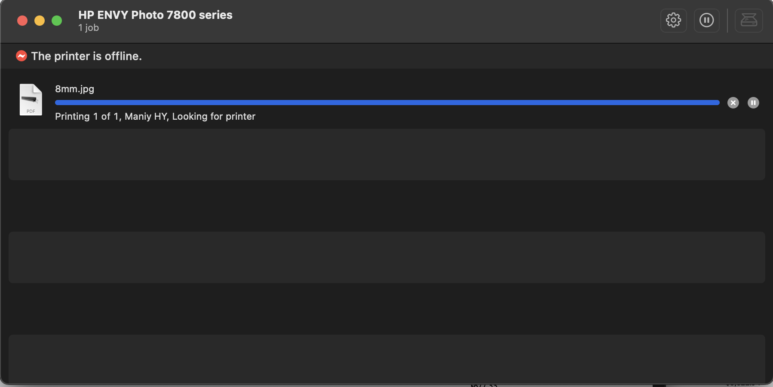Select the 8mm.jpg job name
This screenshot has width=773, height=387.
[x=74, y=89]
